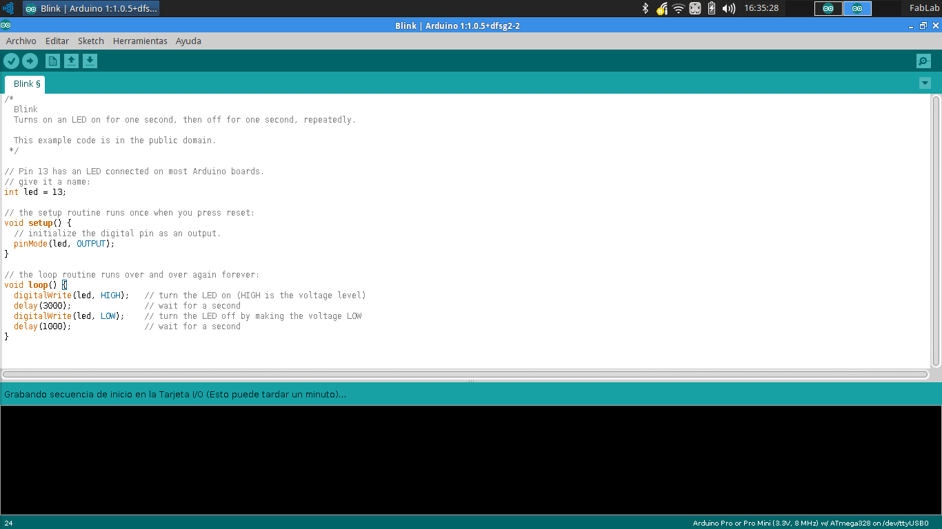Click the Upload (right arrow) toolbar button
The height and width of the screenshot is (529, 942).
tap(30, 61)
